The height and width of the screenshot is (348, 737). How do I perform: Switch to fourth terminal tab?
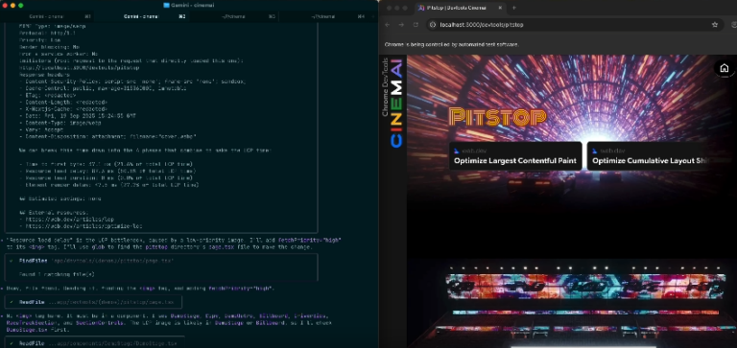coord(323,16)
